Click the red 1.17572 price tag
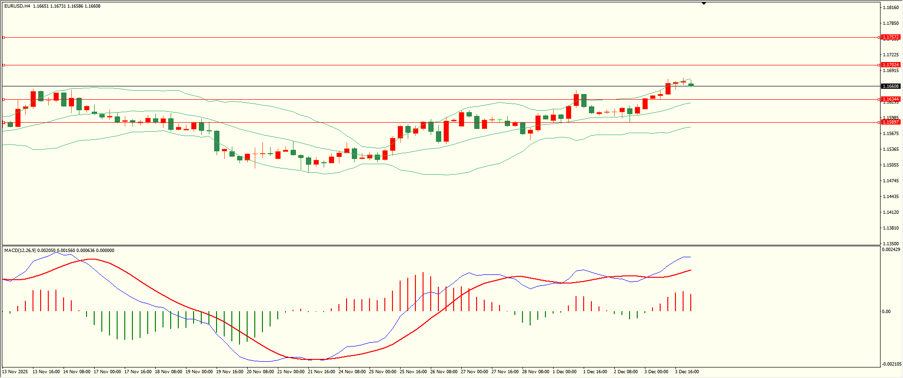The height and width of the screenshot is (378, 903). pyautogui.click(x=891, y=37)
